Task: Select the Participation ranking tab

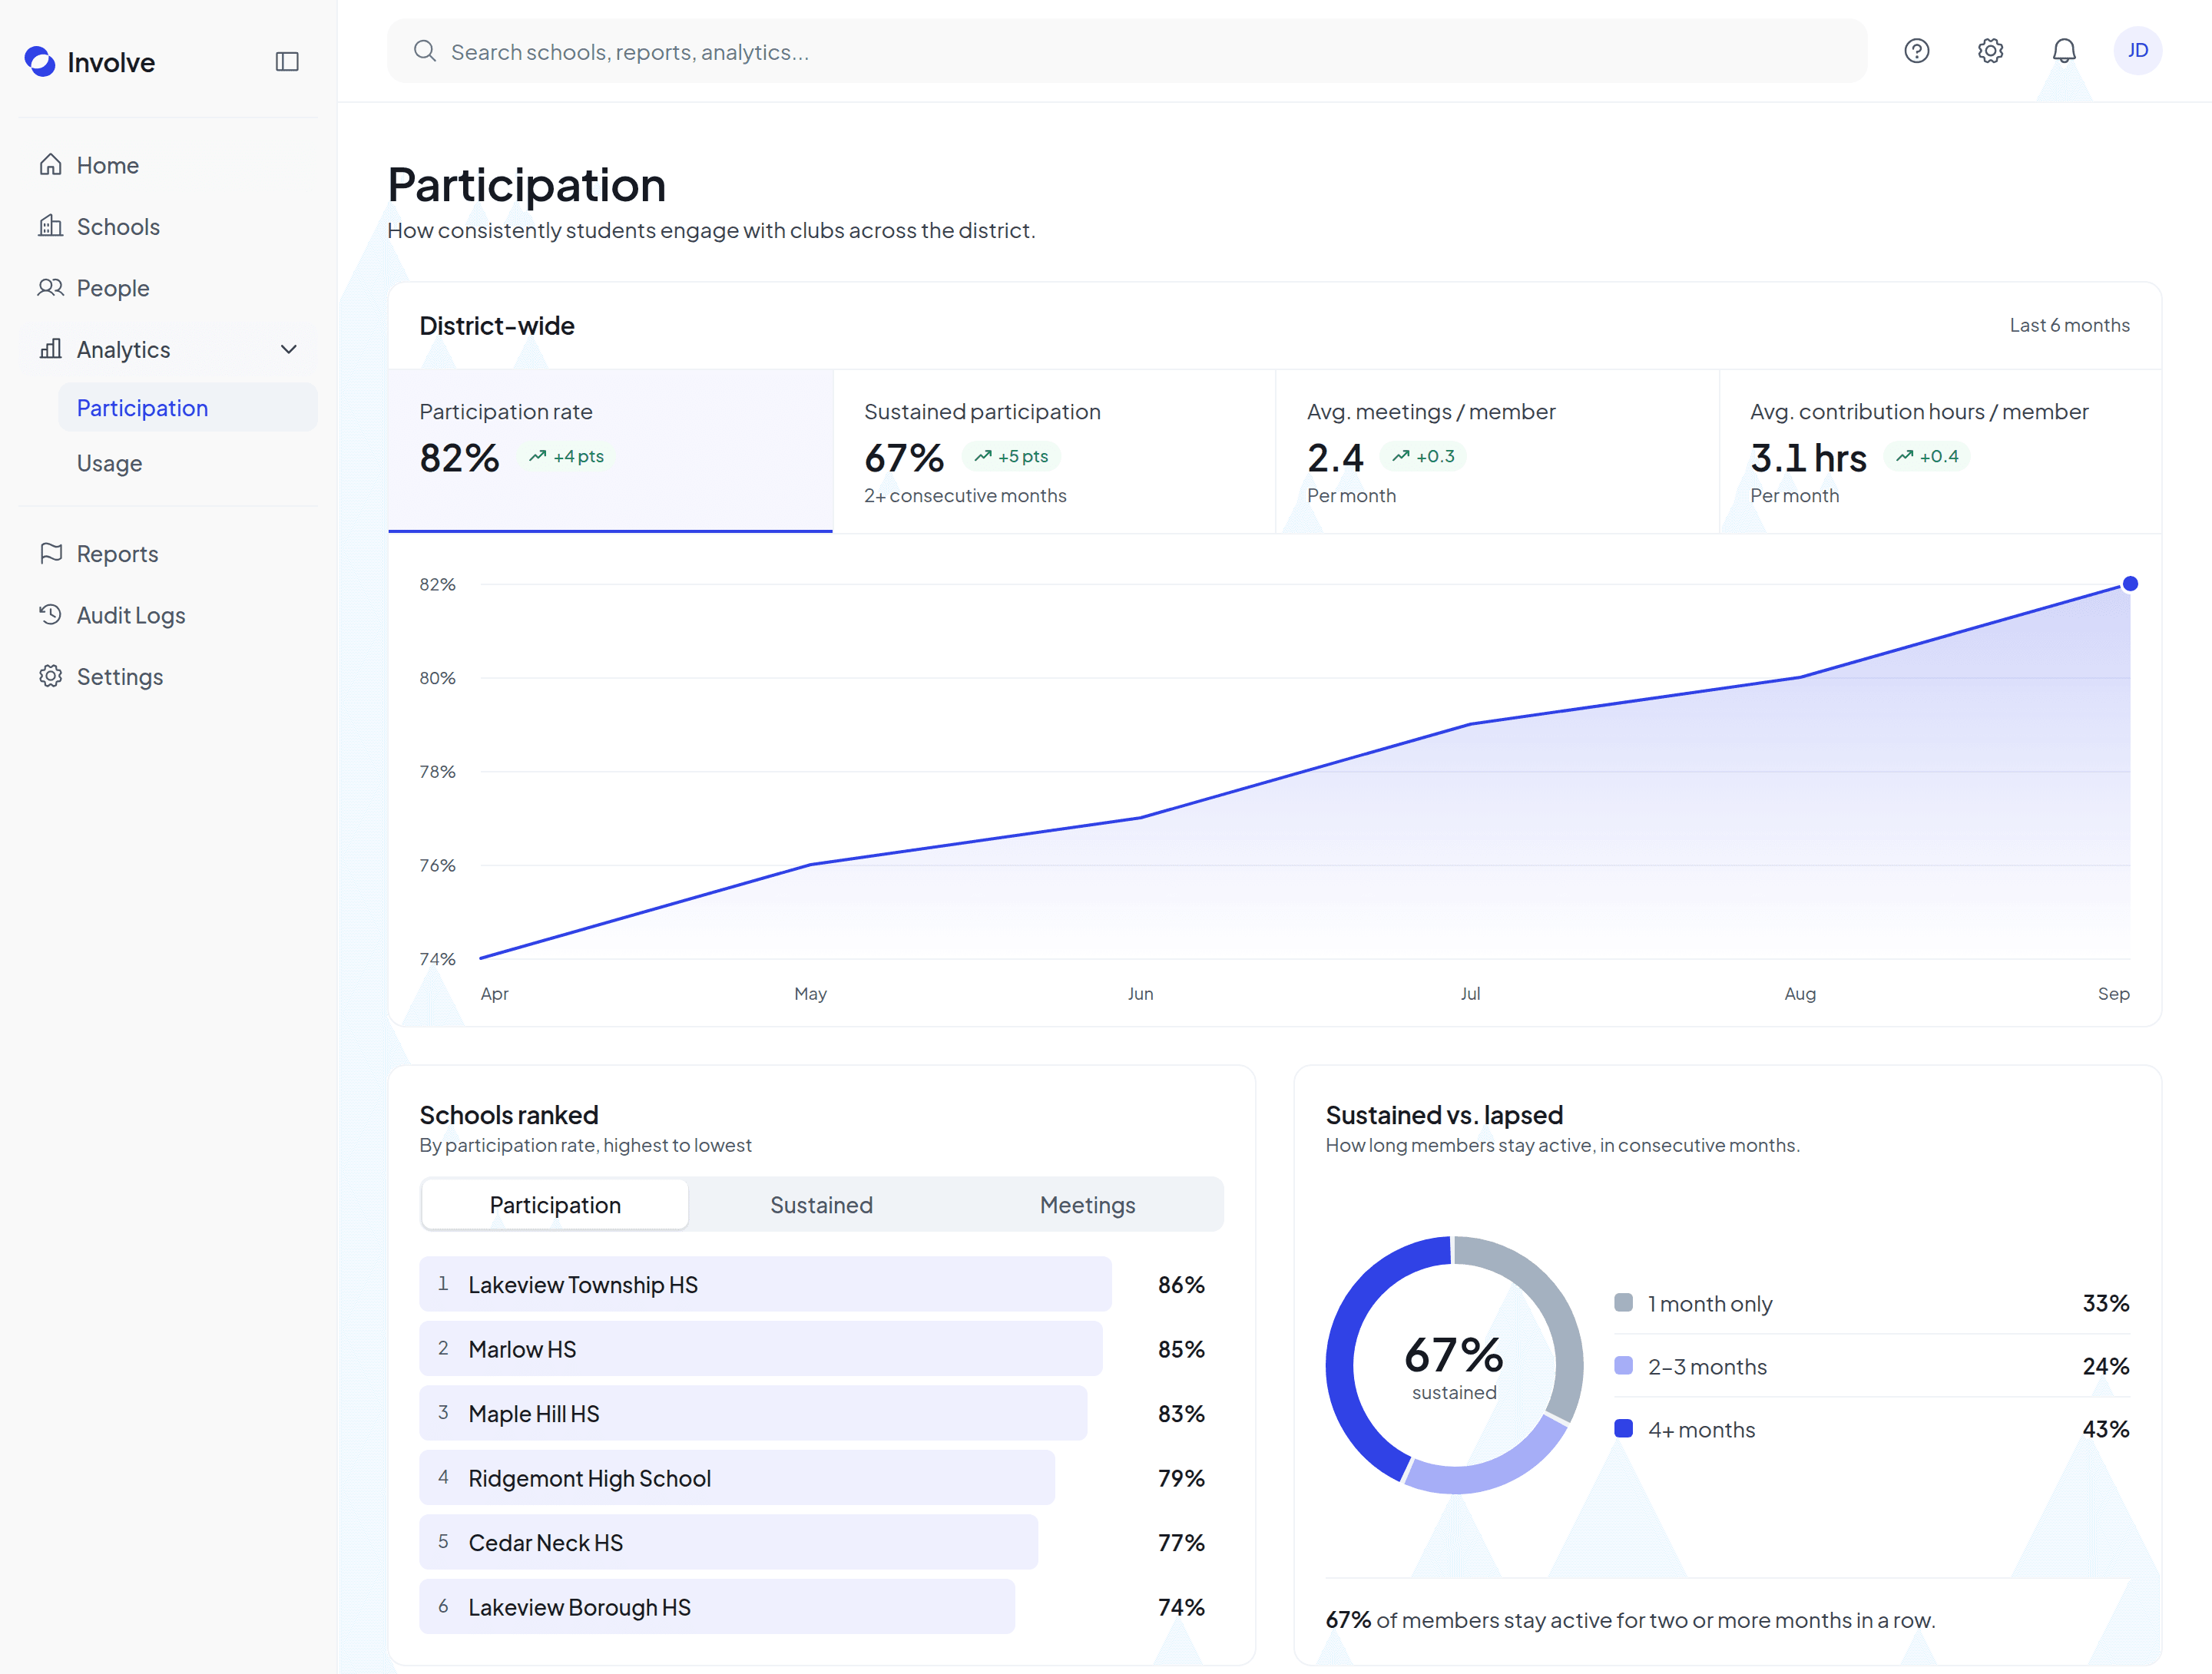Action: (555, 1205)
